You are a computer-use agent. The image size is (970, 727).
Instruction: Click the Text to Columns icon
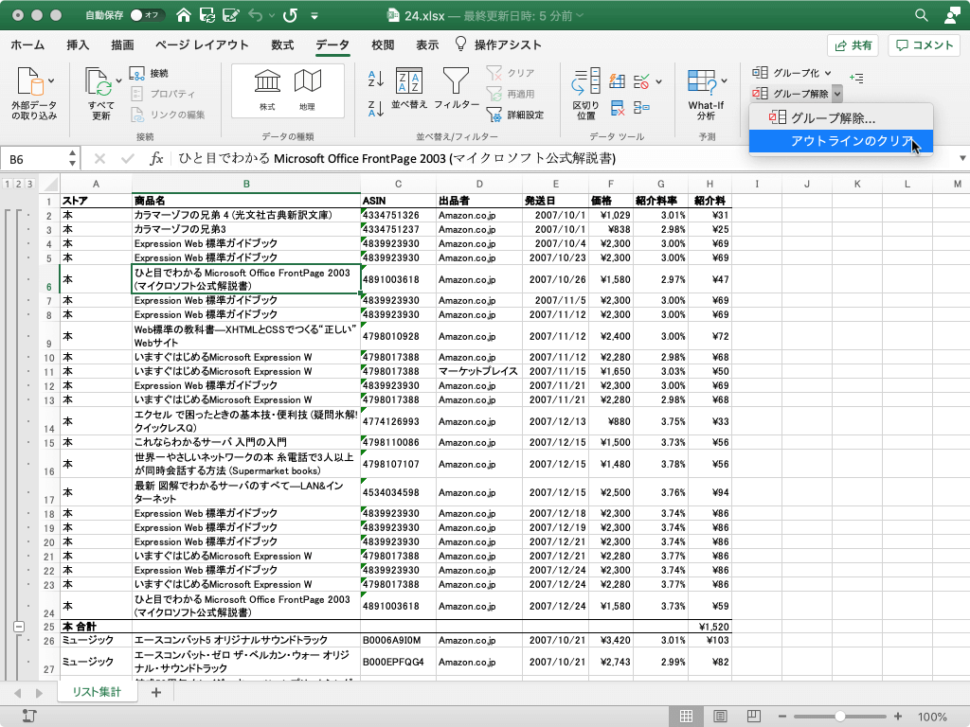[586, 80]
